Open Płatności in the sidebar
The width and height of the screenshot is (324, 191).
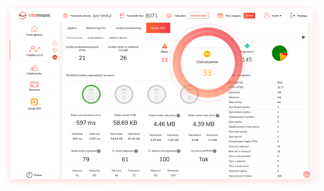[x=34, y=86]
